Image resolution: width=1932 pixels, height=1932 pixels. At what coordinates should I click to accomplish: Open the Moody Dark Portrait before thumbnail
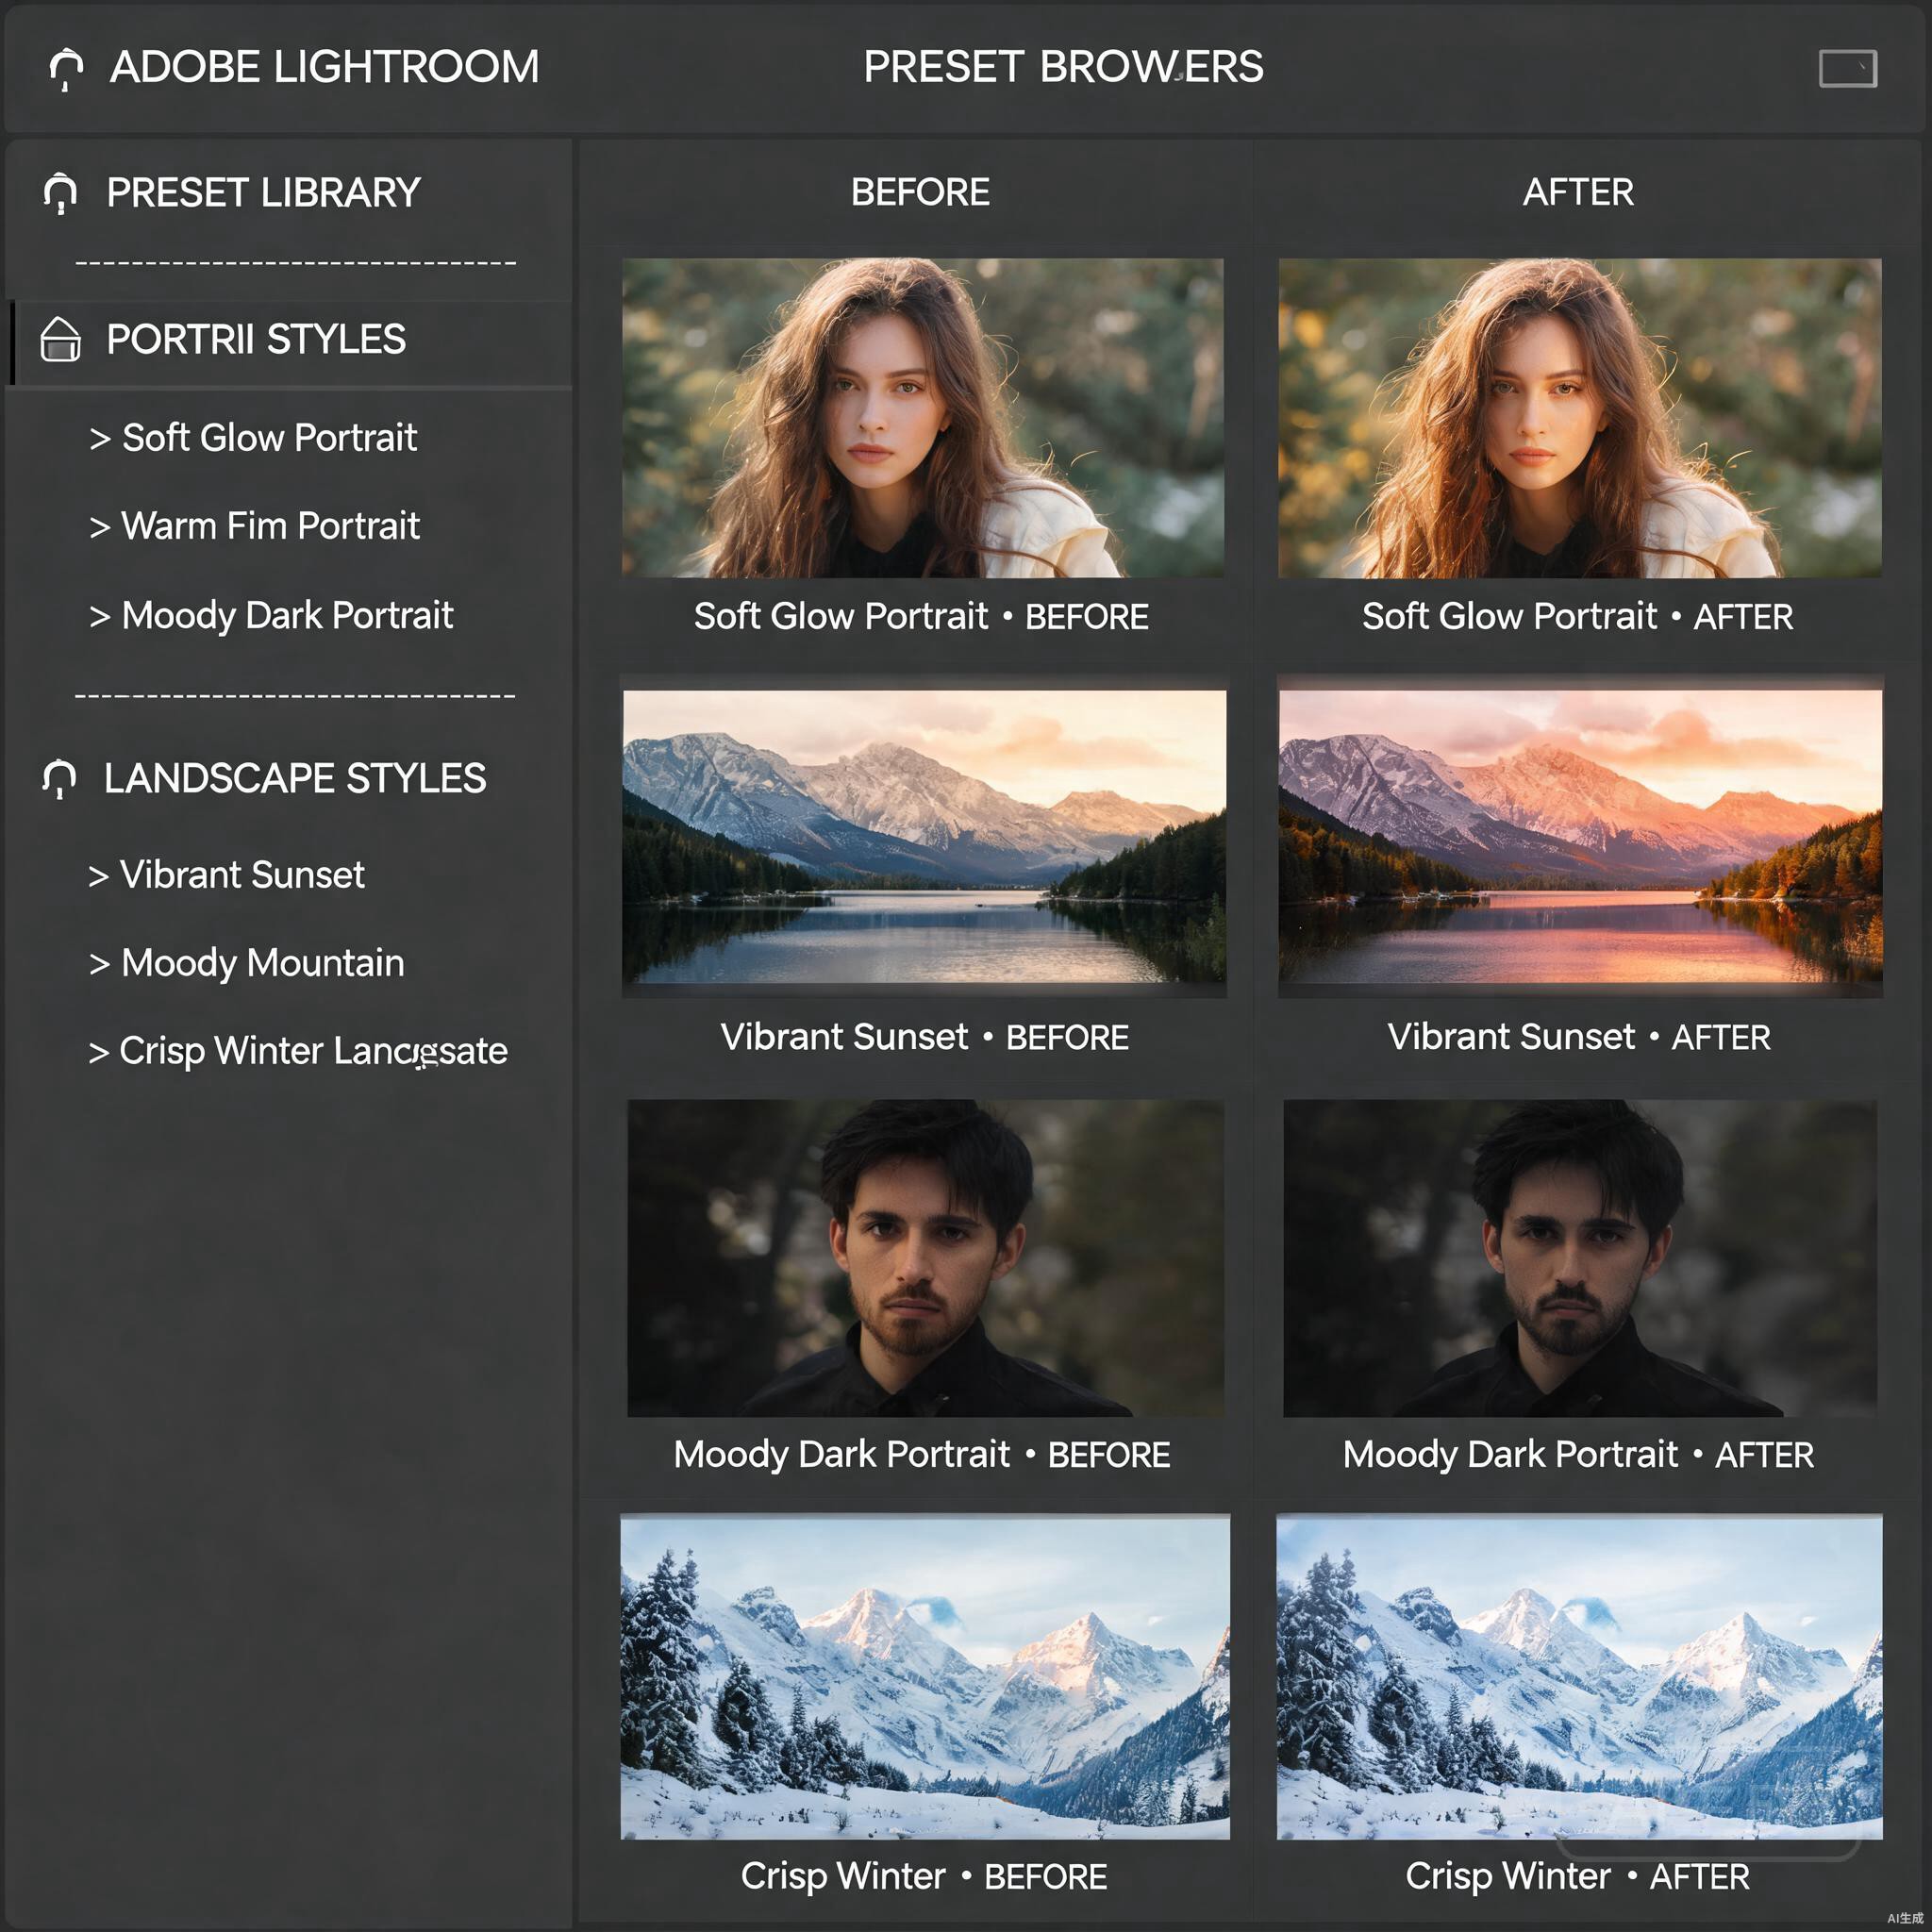pos(926,1258)
